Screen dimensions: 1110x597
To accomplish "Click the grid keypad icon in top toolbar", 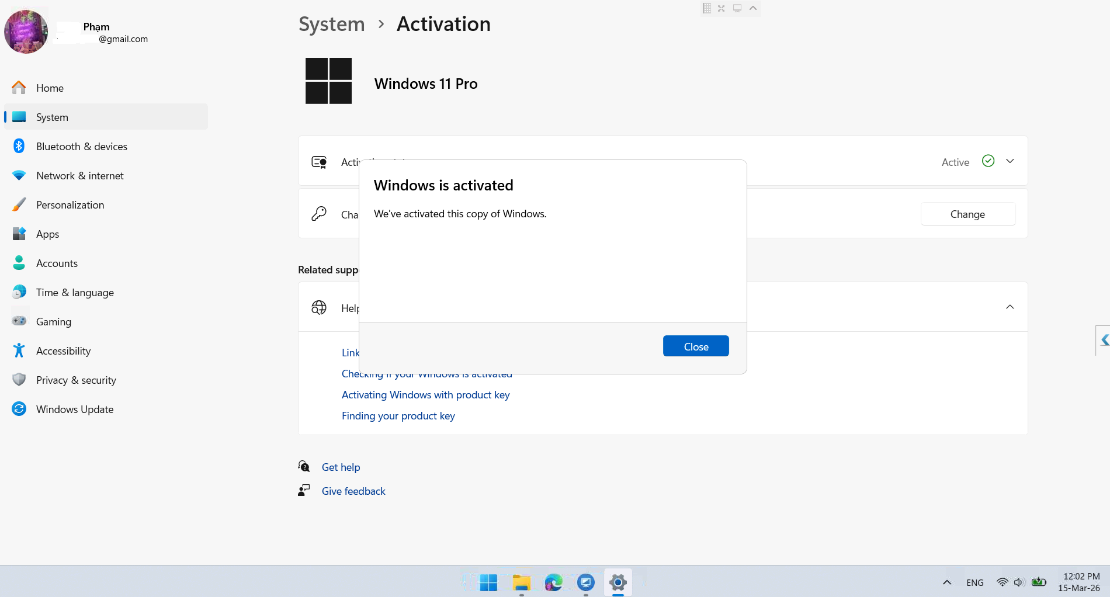I will [707, 8].
